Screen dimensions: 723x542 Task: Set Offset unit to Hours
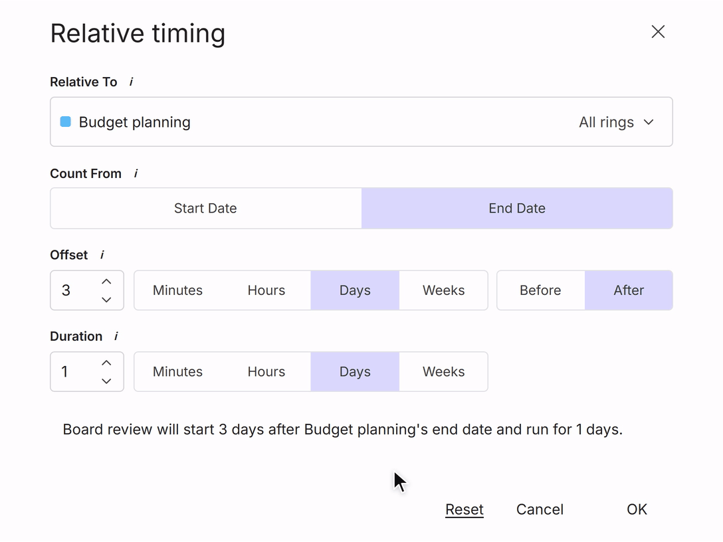point(266,290)
